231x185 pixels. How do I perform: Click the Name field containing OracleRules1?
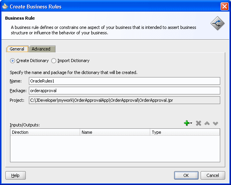[x=124, y=81]
